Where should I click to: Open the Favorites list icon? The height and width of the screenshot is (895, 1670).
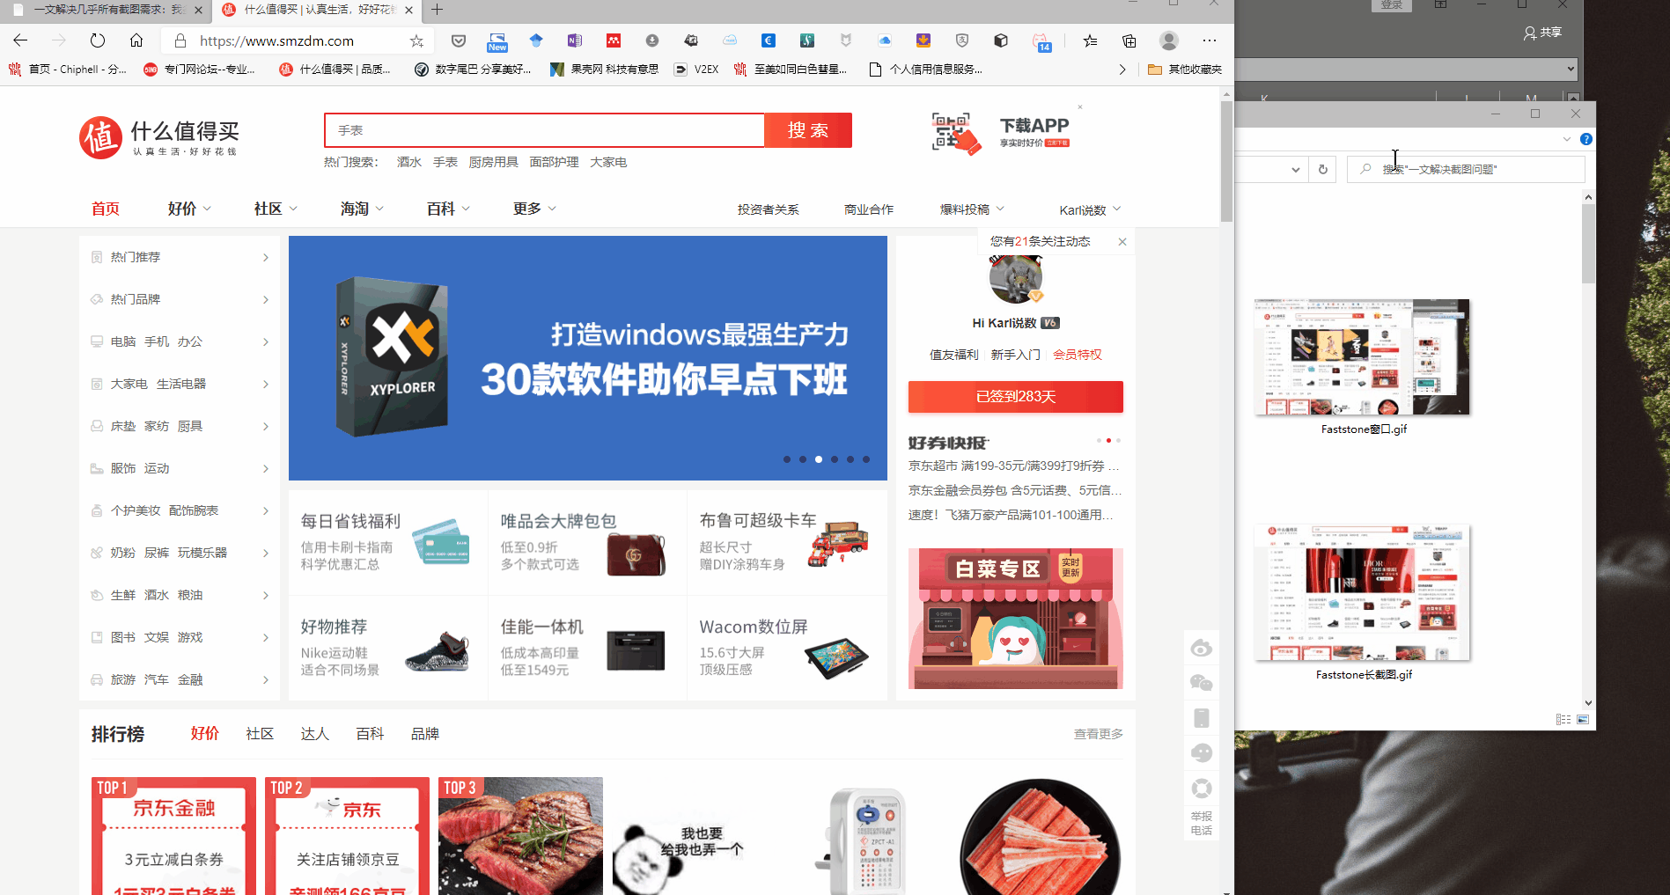point(1090,40)
